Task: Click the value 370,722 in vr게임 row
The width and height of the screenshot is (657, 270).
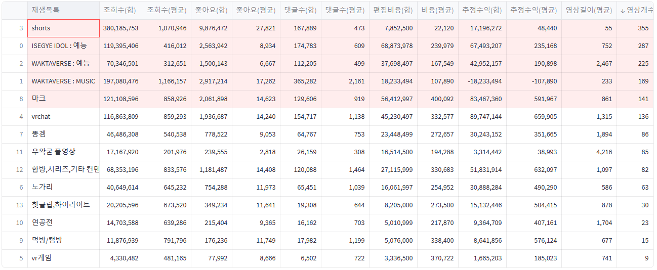Action: coord(437,258)
